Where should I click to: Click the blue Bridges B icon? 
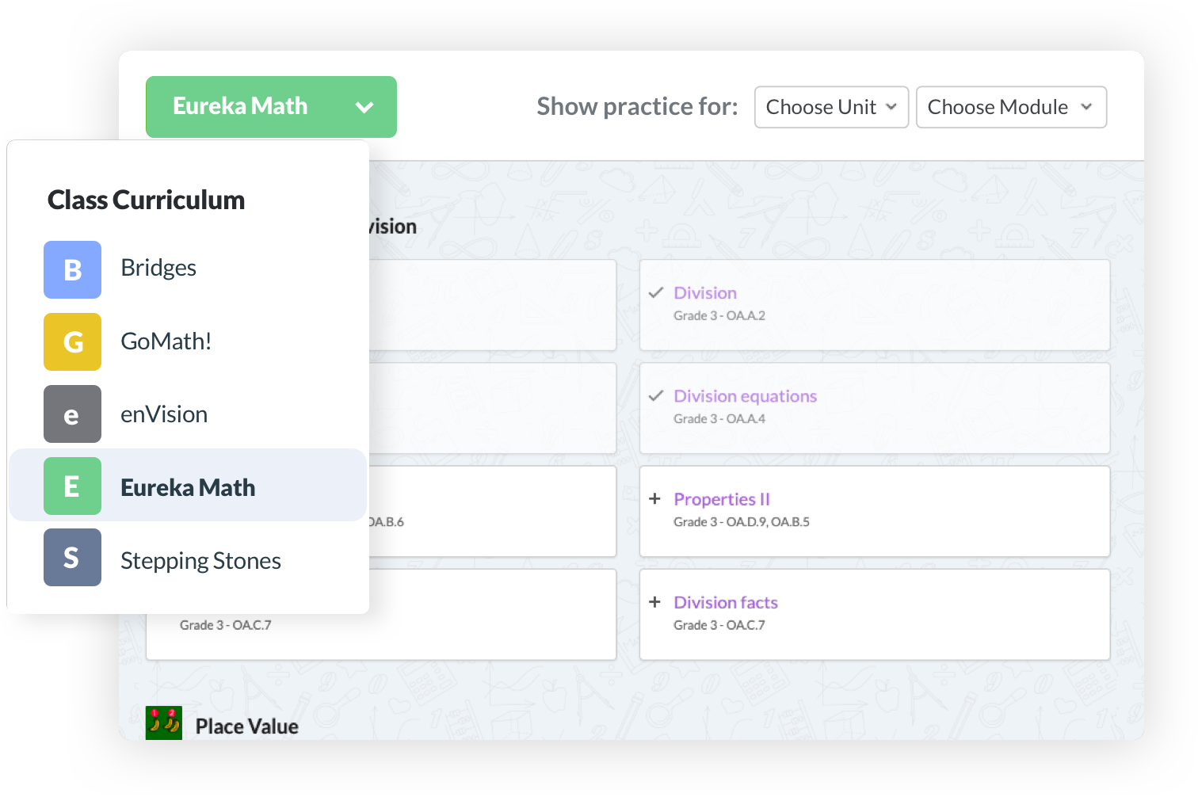tap(72, 269)
